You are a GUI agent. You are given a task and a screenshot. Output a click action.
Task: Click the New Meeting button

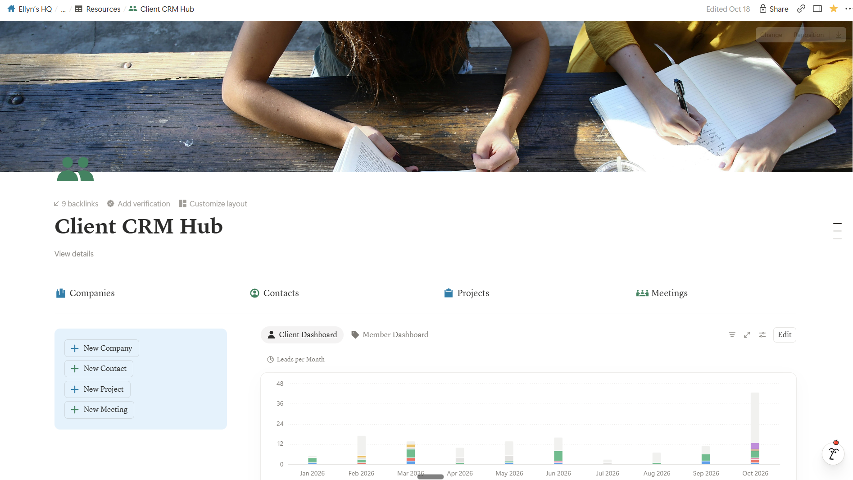tap(99, 410)
